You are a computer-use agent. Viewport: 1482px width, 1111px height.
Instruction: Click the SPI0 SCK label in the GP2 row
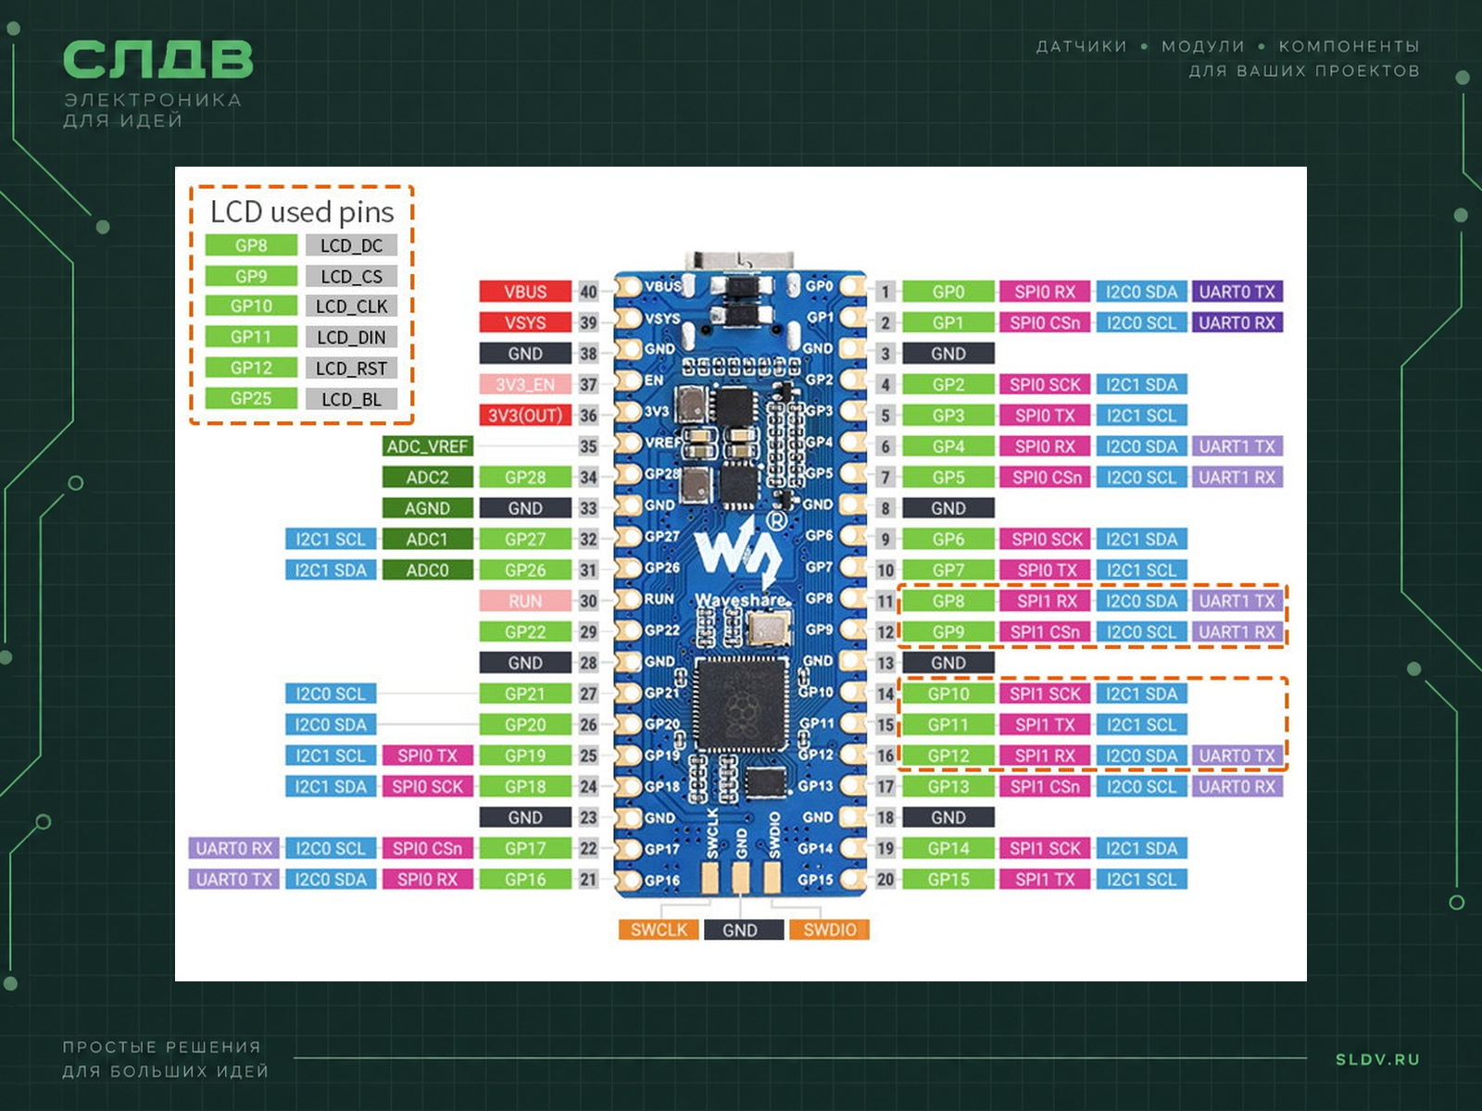(x=1045, y=384)
